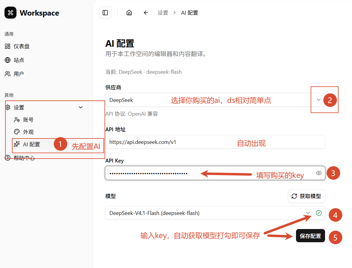Click the 站点 globe icon
This screenshot has height=268, width=352.
point(7,60)
